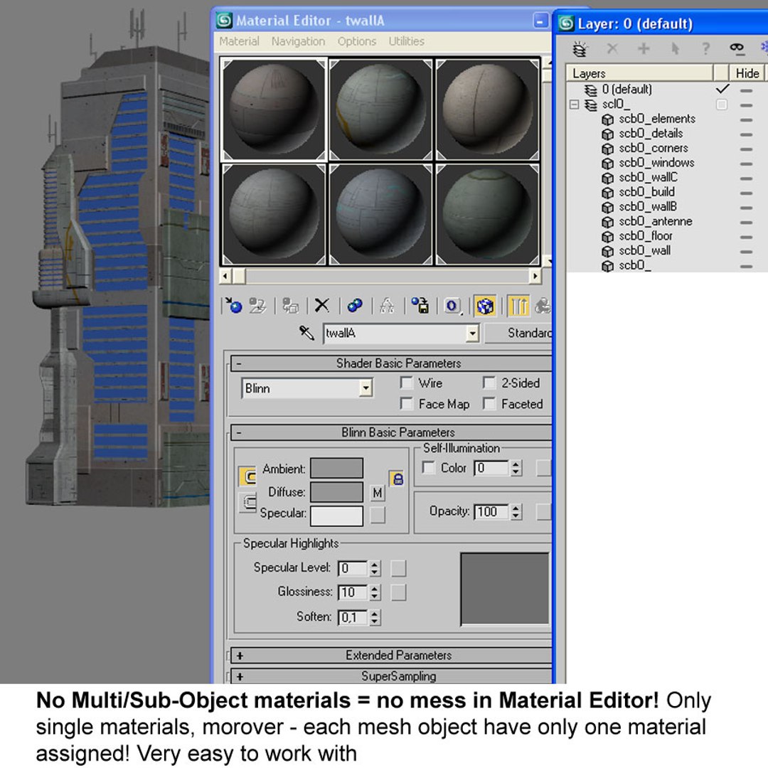Open the Navigation menu

pos(298,41)
